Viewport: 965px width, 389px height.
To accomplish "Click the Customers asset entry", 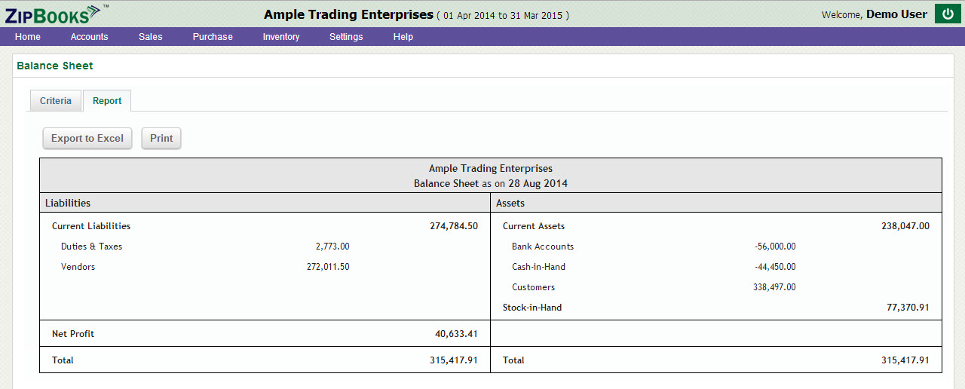I will pyautogui.click(x=533, y=287).
